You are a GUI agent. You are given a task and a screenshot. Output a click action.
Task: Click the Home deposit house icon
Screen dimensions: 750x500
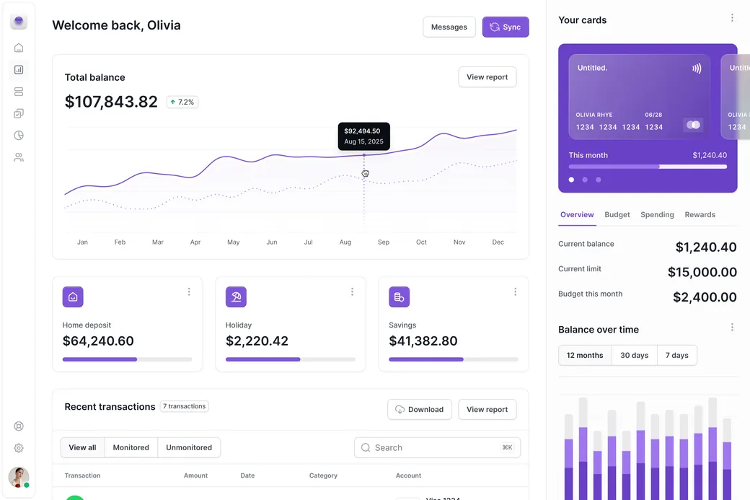click(x=73, y=297)
